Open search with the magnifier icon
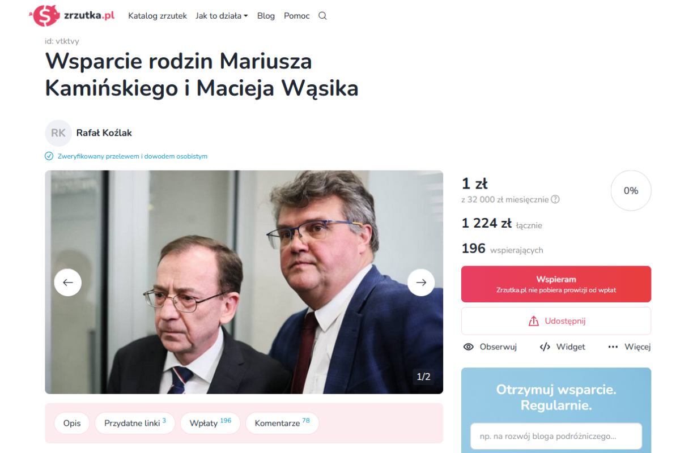This screenshot has width=680, height=453. [322, 16]
